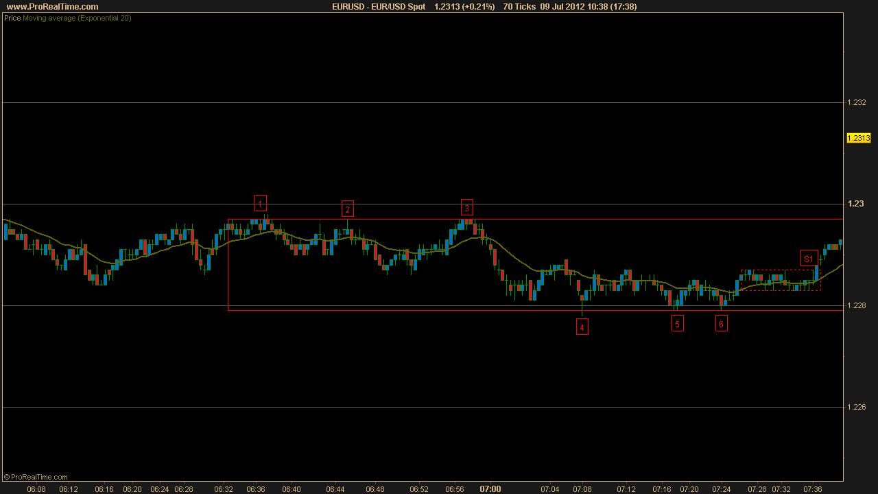Image resolution: width=878 pixels, height=494 pixels.
Task: Click the 06:12 time axis label
Action: point(69,489)
